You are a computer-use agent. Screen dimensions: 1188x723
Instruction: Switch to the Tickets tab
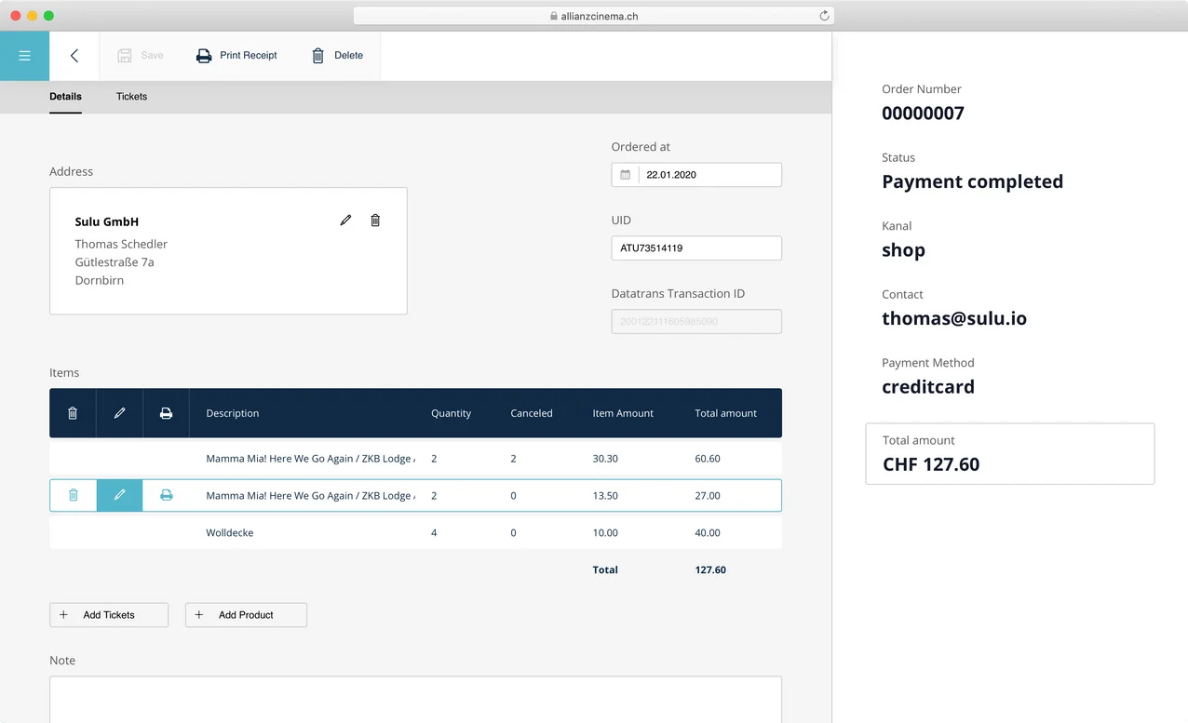pos(131,97)
